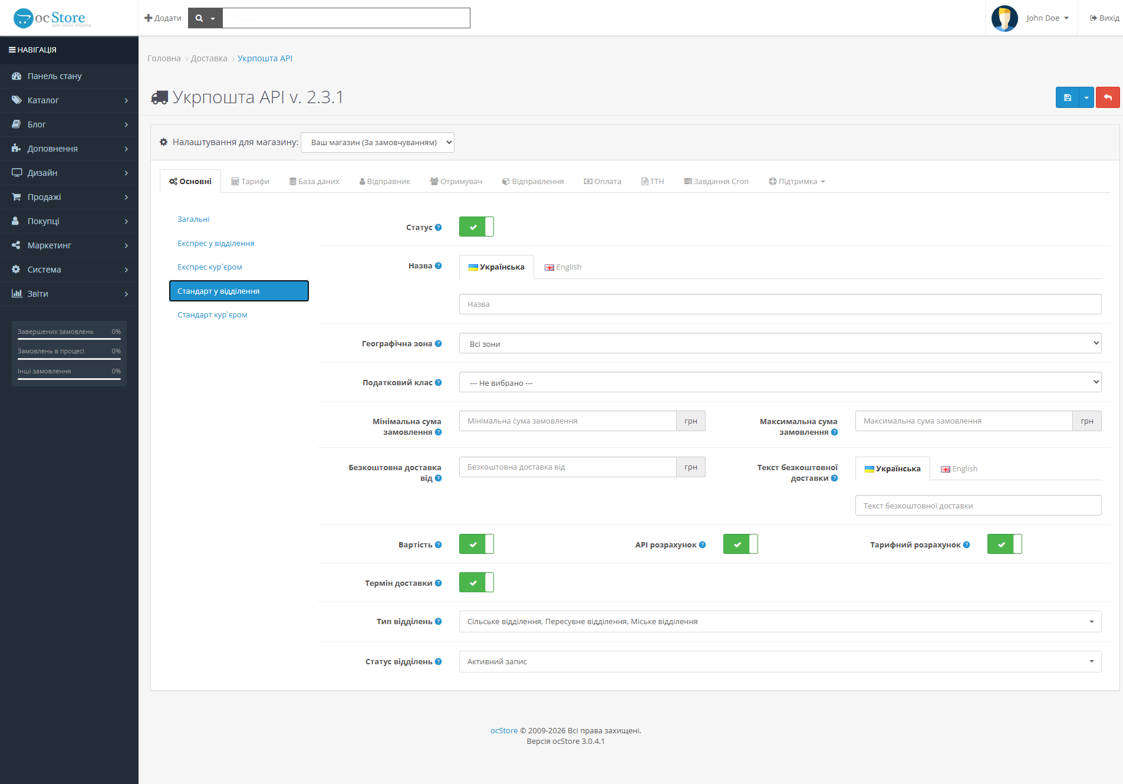Expand the Каталог sidebar menu

[x=69, y=100]
